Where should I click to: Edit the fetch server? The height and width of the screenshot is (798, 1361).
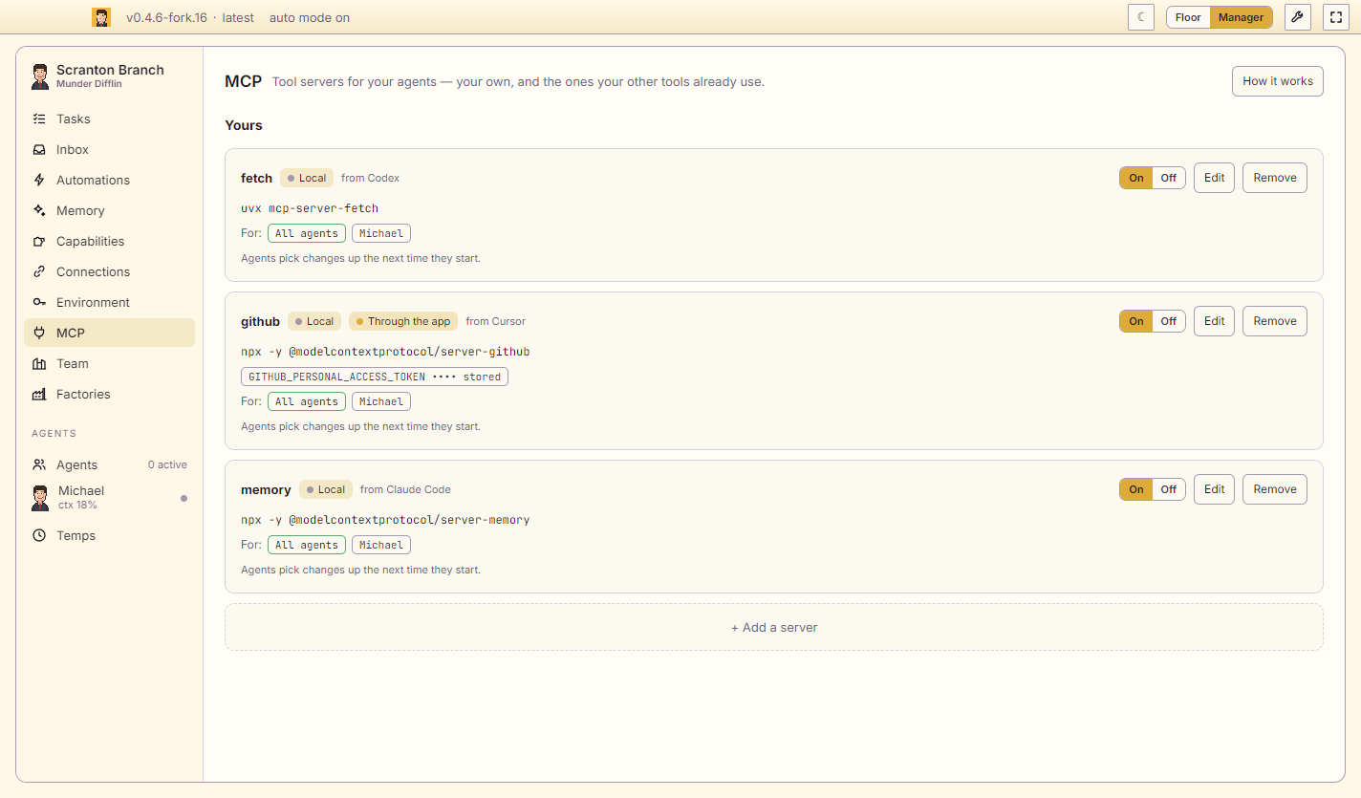[x=1215, y=178]
